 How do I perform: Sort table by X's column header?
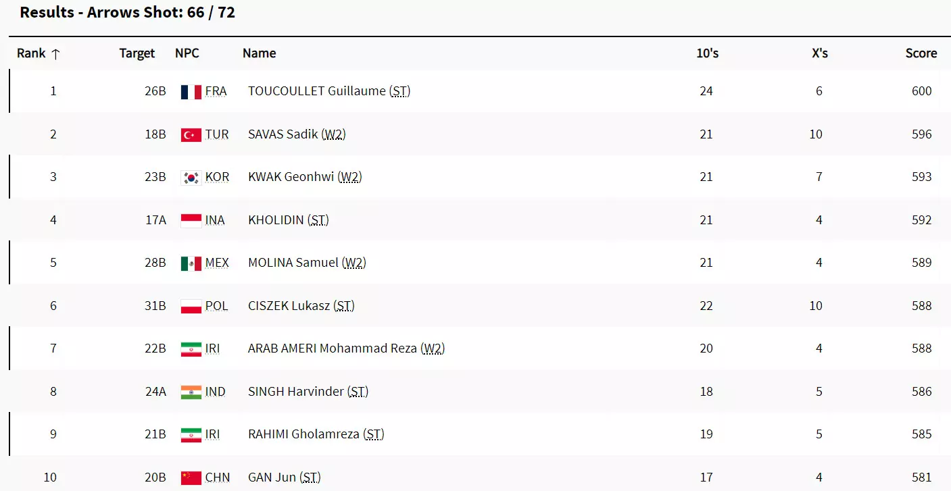(819, 53)
